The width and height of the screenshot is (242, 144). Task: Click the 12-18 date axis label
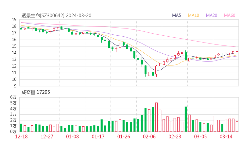coord(21,136)
